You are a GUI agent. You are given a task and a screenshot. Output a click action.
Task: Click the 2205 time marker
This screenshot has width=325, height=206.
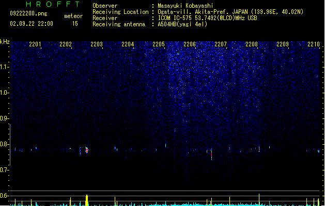(159, 44)
